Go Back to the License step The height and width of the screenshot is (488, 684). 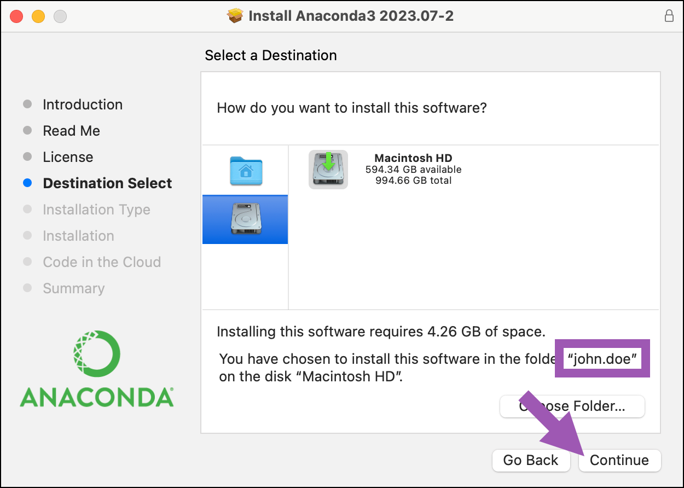(531, 460)
